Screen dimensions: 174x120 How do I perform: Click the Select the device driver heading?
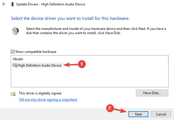(70, 18)
